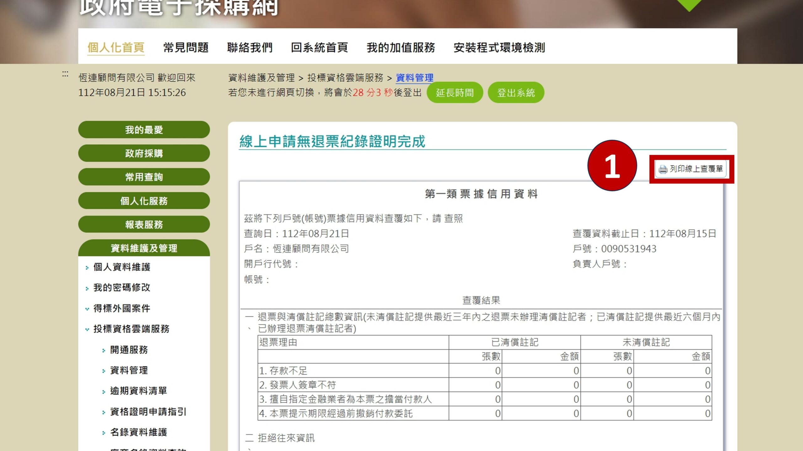Image resolution: width=803 pixels, height=451 pixels.
Task: Expand the 得標外國案件 tree item arrow
Action: (87, 308)
